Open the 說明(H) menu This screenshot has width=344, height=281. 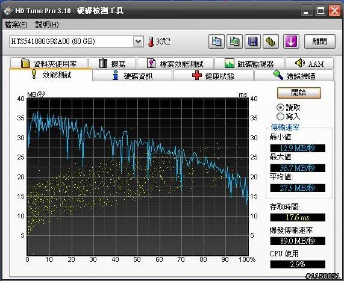(x=47, y=25)
